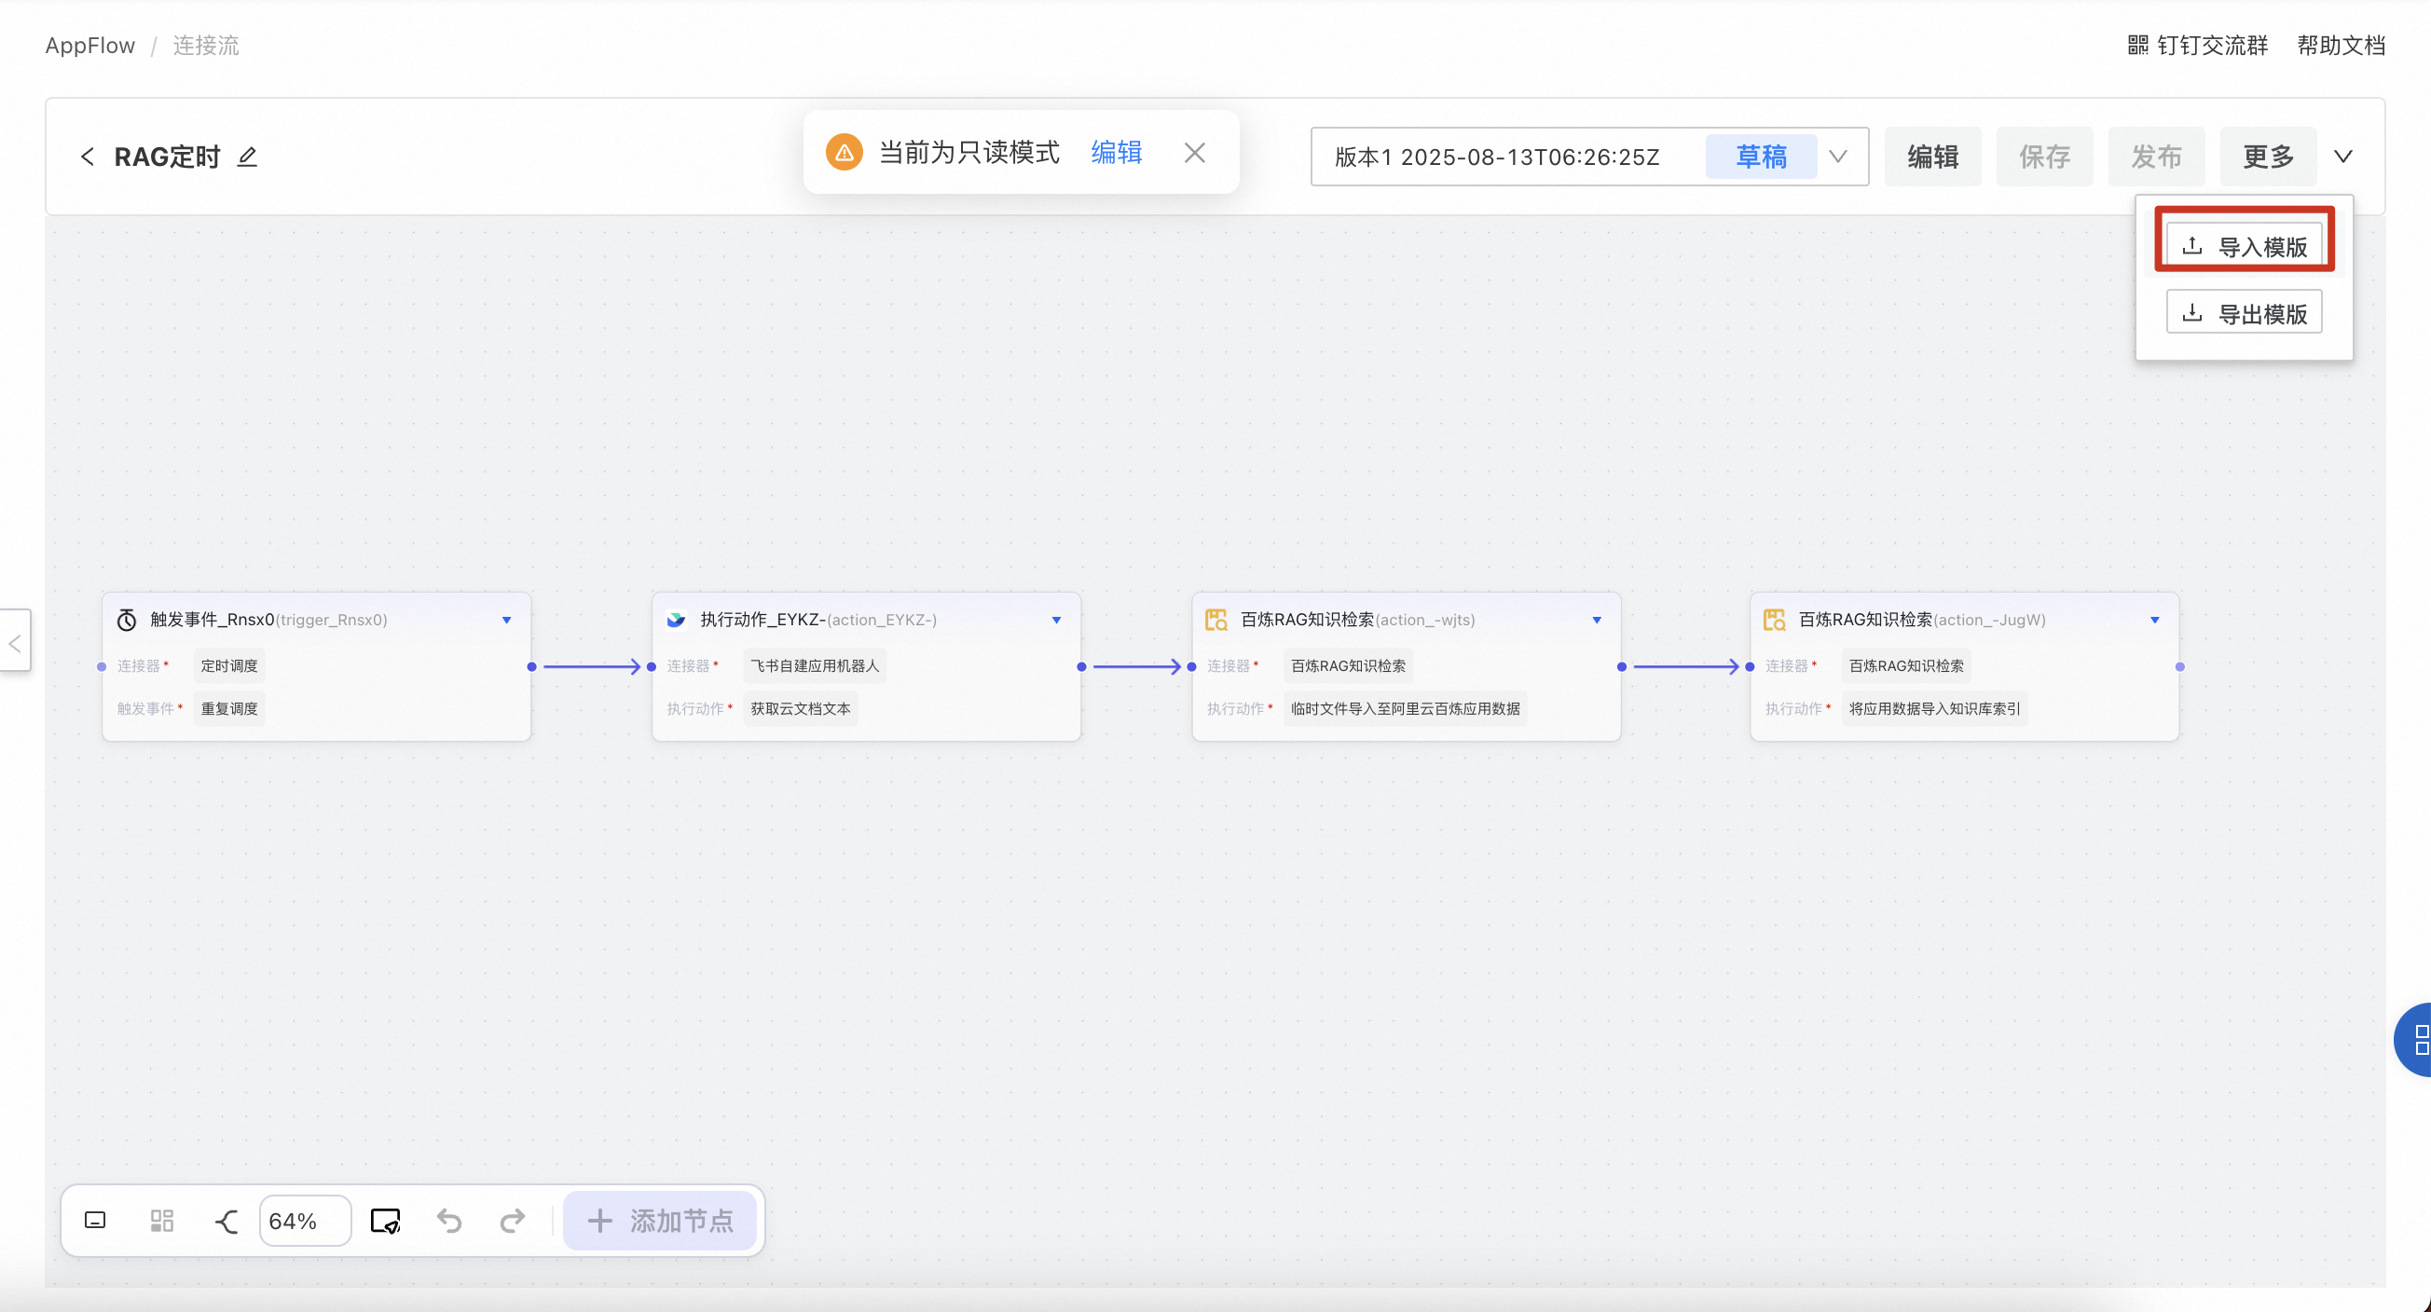Expand the left side panel handle
The width and height of the screenshot is (2431, 1312).
[15, 643]
